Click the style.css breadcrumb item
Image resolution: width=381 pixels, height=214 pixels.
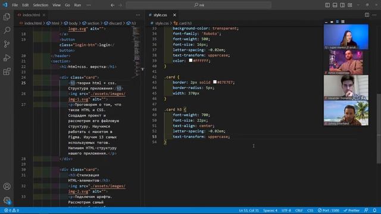[x=160, y=23]
